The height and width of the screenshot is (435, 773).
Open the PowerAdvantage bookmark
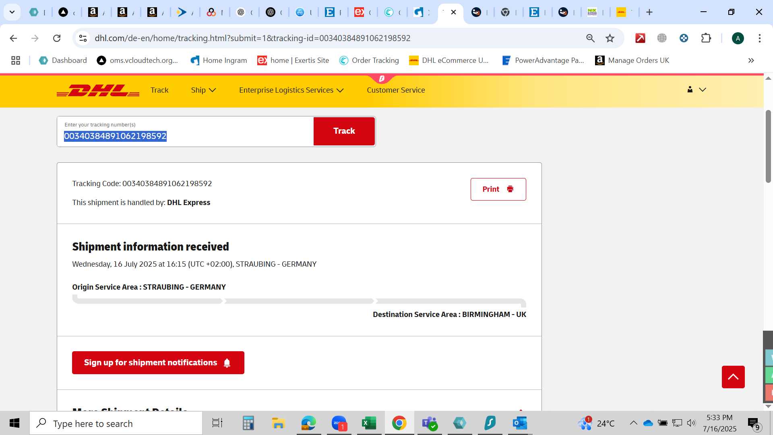pos(543,60)
